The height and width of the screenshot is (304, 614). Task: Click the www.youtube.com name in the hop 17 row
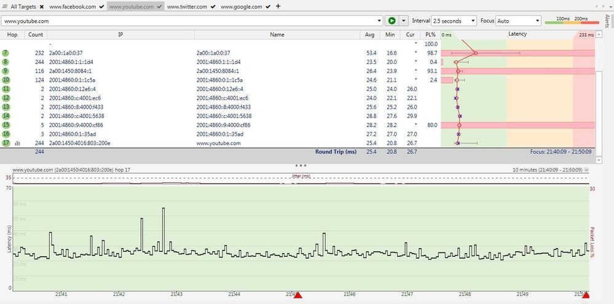point(219,143)
